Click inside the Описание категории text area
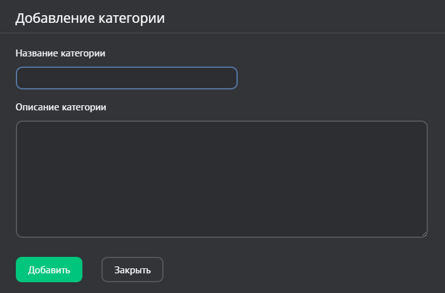The image size is (445, 293). pos(221,179)
